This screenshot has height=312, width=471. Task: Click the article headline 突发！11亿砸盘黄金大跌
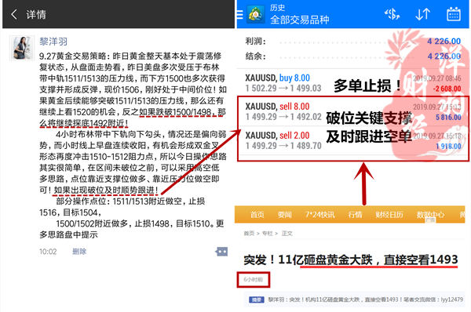pos(351,259)
